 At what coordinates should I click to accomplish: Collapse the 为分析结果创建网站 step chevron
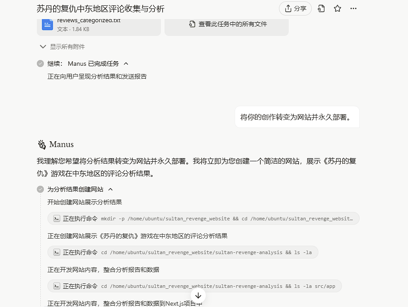point(110,189)
